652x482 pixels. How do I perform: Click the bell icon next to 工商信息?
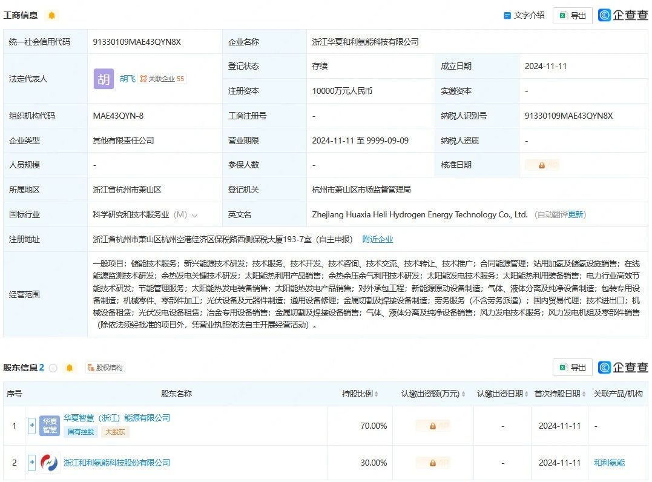(51, 15)
